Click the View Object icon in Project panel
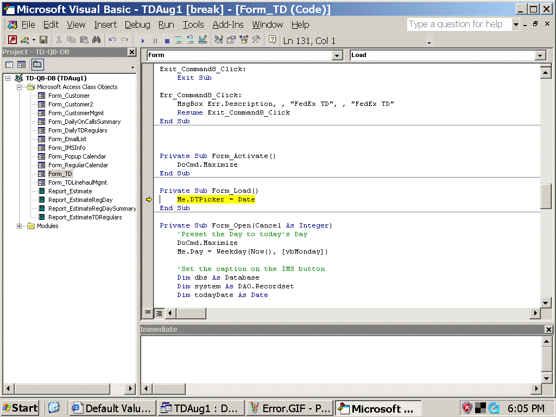This screenshot has width=556, height=417. (22, 65)
